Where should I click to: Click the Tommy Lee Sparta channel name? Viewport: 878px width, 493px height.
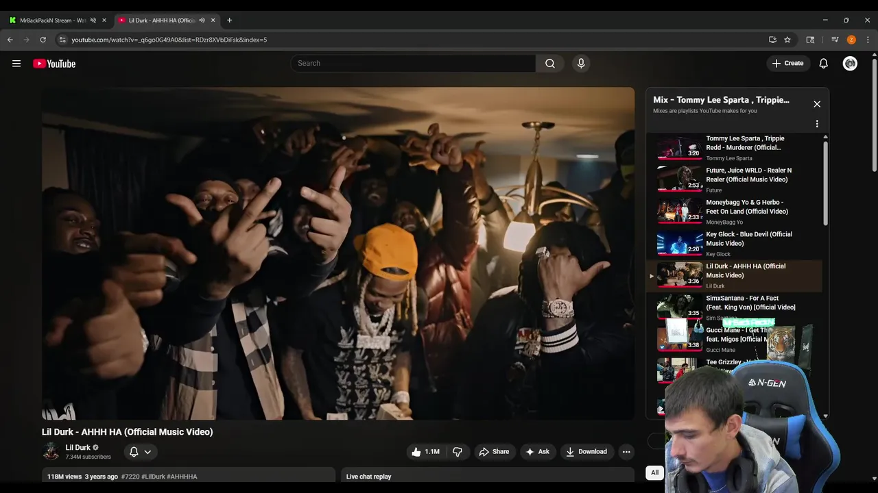coord(729,158)
